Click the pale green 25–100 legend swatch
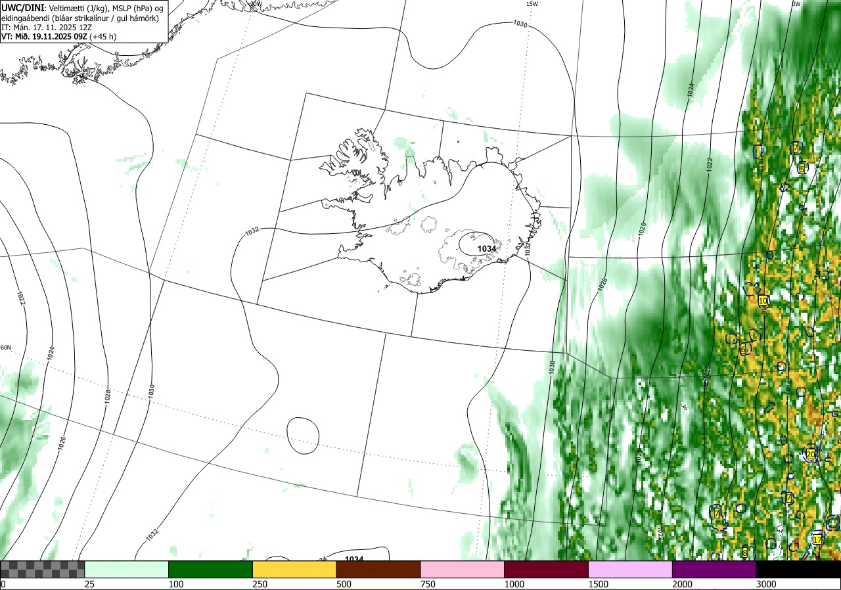Screen dimensions: 841x590 [127, 569]
